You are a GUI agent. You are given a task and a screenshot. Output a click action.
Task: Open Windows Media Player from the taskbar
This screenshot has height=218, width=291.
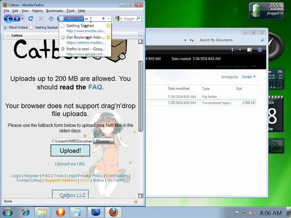click(x=60, y=212)
